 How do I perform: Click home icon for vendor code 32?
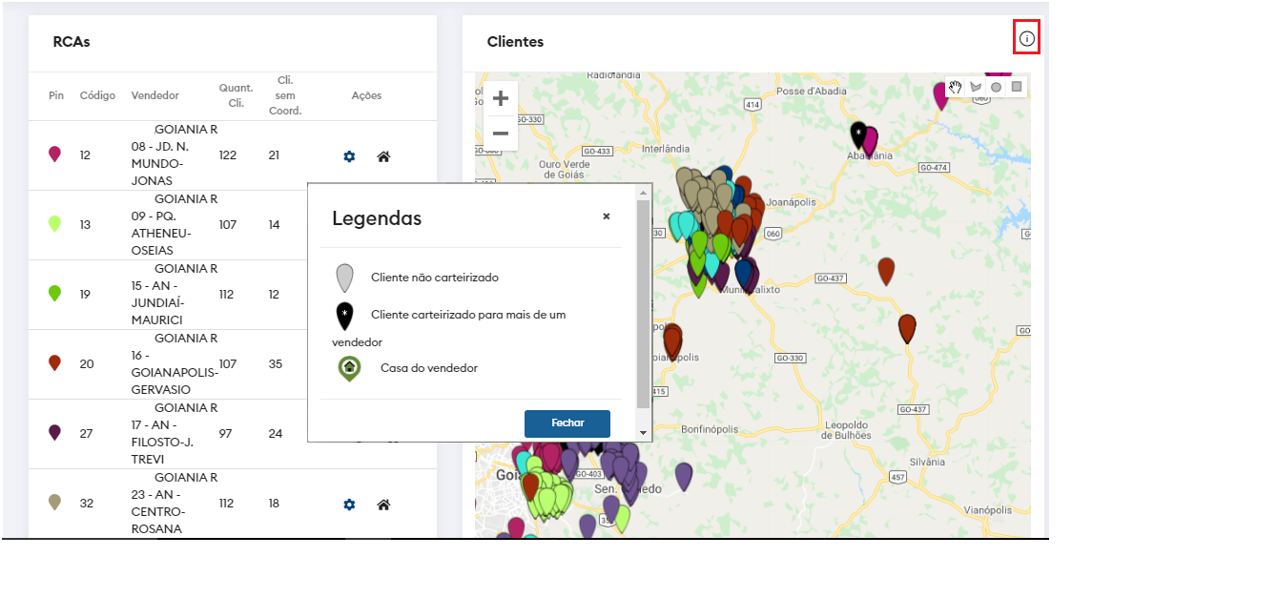383,505
